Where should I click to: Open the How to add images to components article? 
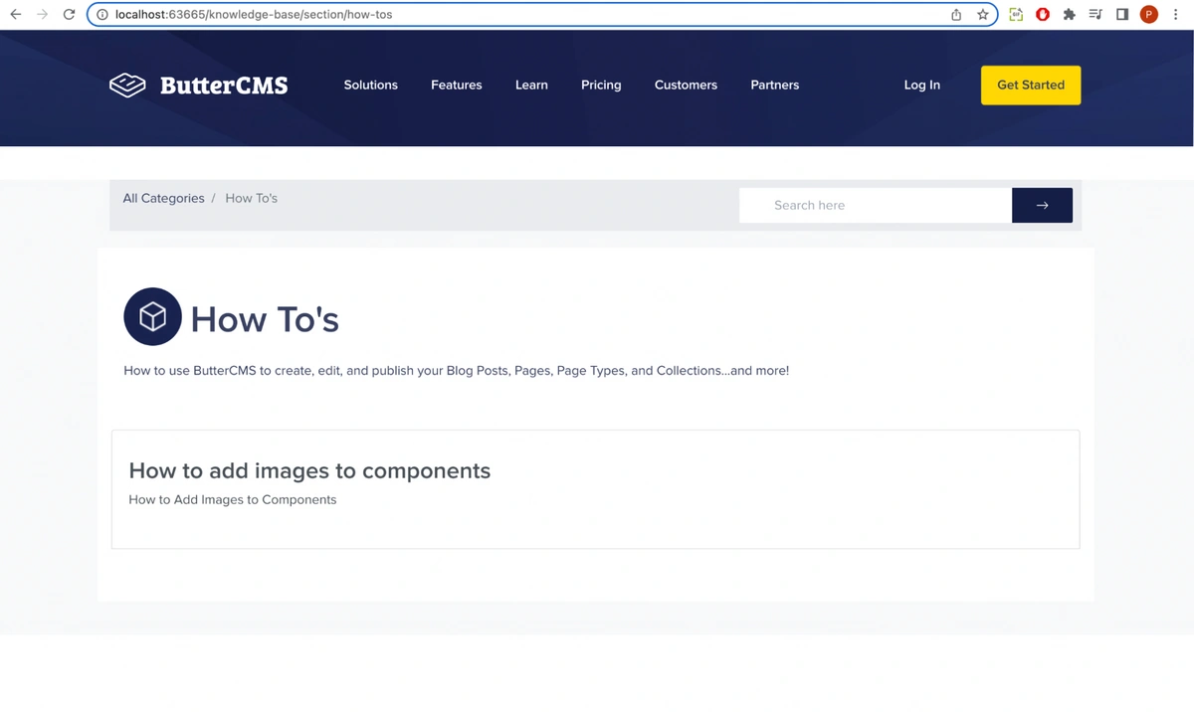coord(309,470)
